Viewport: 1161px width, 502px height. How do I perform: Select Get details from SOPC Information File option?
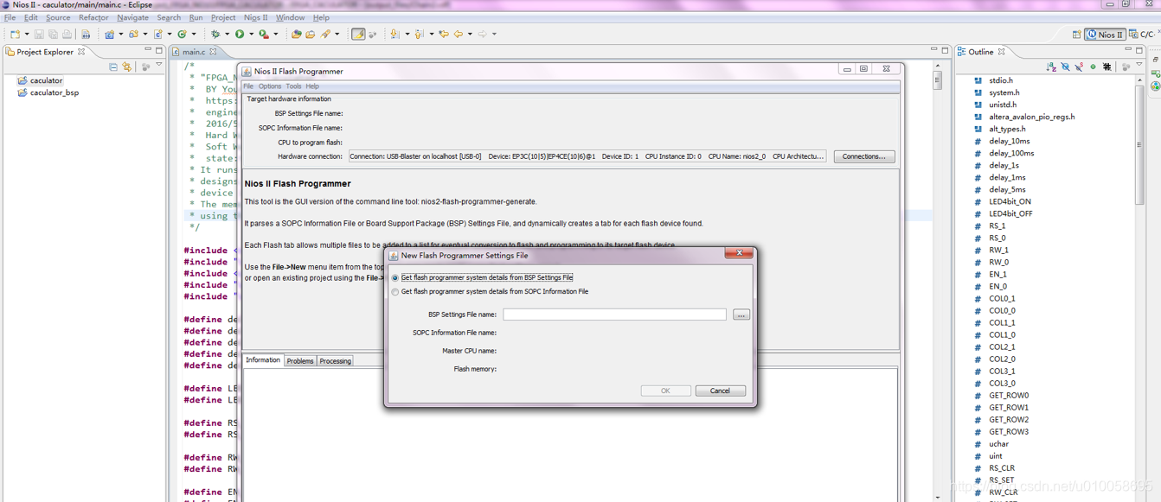click(395, 292)
